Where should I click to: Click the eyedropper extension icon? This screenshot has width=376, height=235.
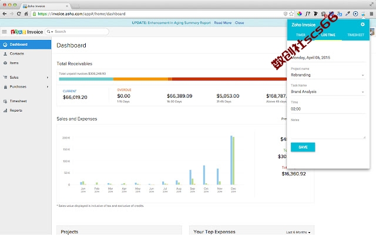347,14
